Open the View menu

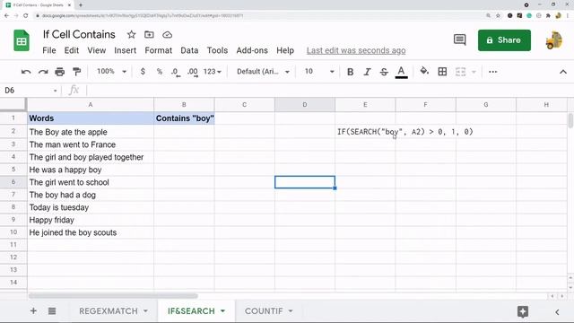coord(97,50)
